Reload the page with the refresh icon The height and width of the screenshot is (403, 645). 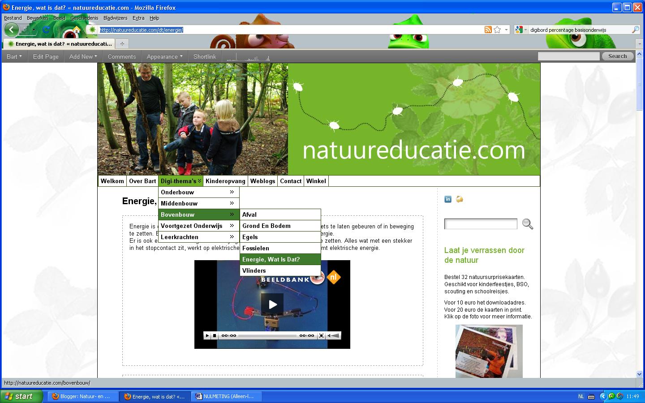point(46,30)
